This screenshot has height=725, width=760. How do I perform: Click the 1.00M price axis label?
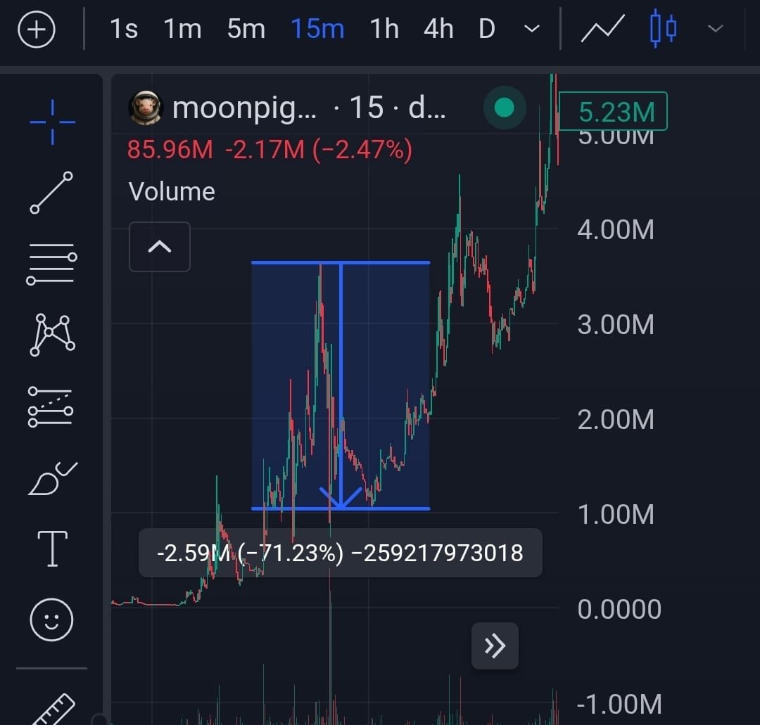coord(616,514)
